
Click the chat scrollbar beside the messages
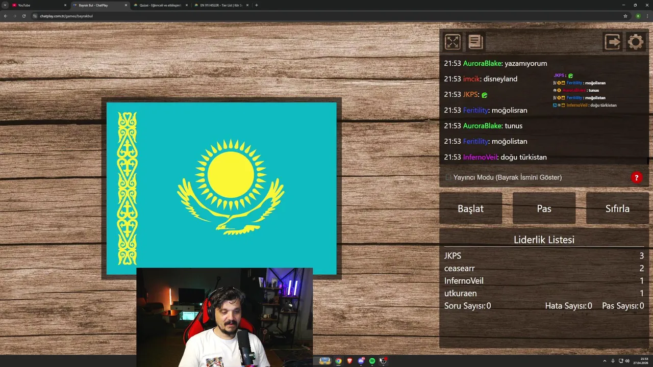[648, 161]
